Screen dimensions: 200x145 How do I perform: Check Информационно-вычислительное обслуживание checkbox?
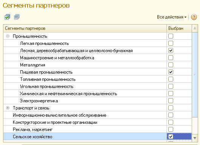point(171,115)
